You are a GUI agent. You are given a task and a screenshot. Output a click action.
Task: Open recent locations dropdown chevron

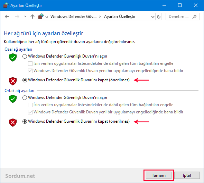(25, 17)
